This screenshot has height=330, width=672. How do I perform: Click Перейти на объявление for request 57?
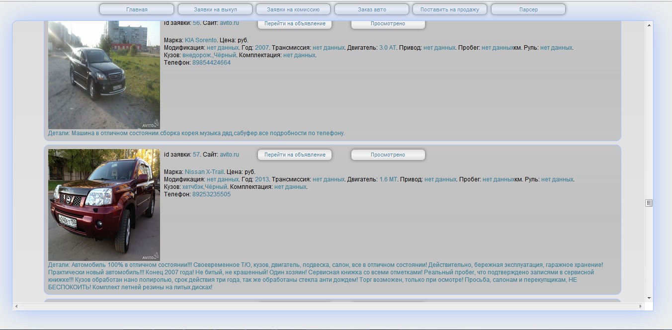click(x=295, y=155)
